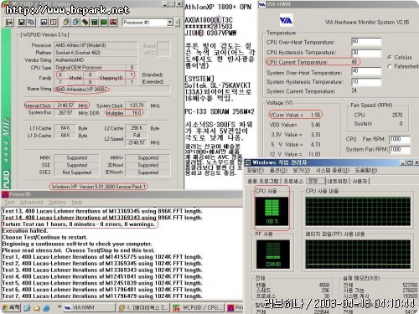This screenshot has width=419, height=314.
Task: Click the bright green board icon in WCPUID toolbar
Action: point(104,22)
